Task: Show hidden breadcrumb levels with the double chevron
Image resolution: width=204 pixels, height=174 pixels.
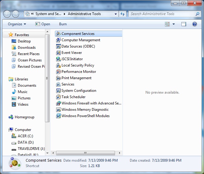Action: point(32,14)
